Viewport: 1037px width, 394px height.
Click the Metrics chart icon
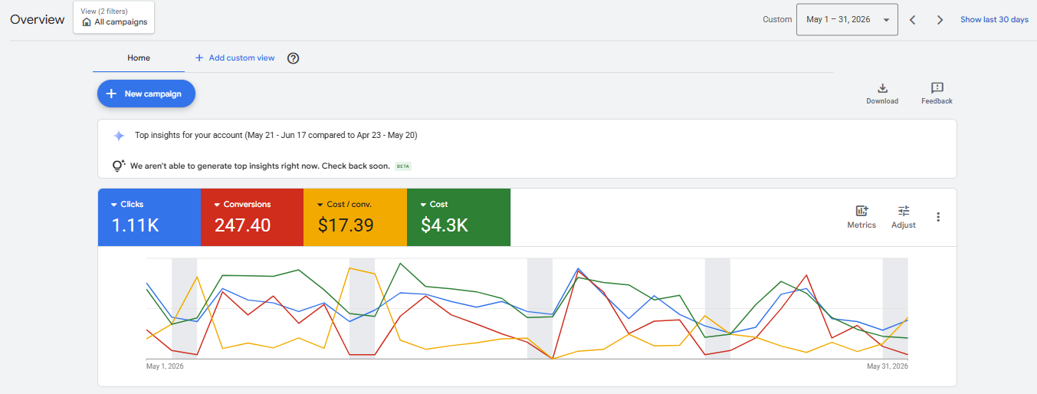pyautogui.click(x=861, y=211)
